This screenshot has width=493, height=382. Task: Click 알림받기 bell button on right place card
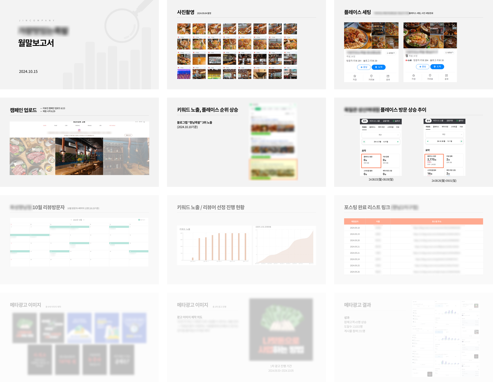[x=449, y=53]
